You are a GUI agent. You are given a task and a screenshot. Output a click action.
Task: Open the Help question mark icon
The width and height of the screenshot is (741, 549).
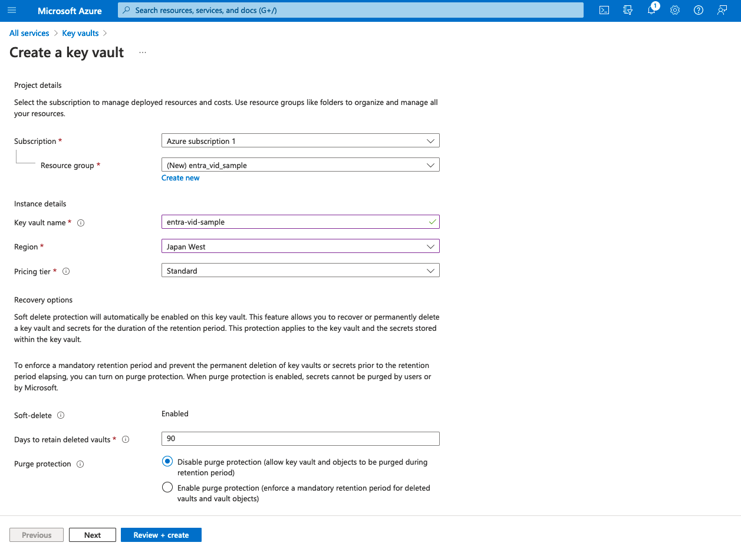click(x=699, y=11)
